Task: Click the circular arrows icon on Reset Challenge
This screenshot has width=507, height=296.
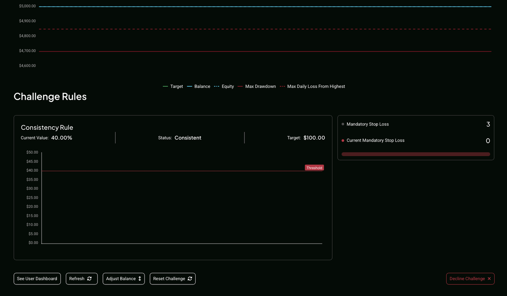Action: click(190, 279)
